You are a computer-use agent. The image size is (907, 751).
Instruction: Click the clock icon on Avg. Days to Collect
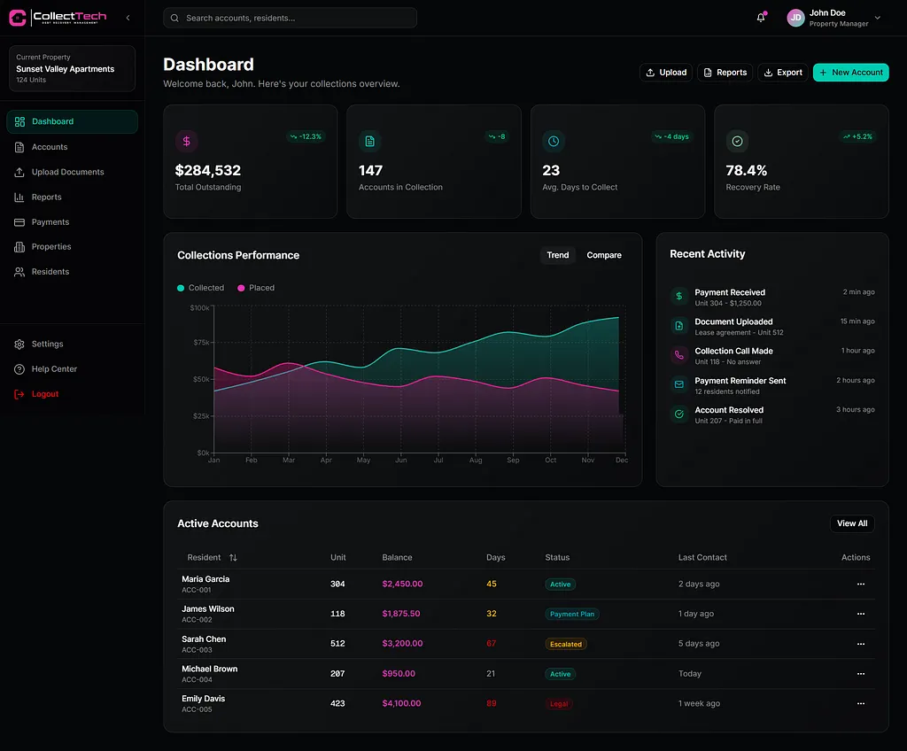[x=554, y=141]
